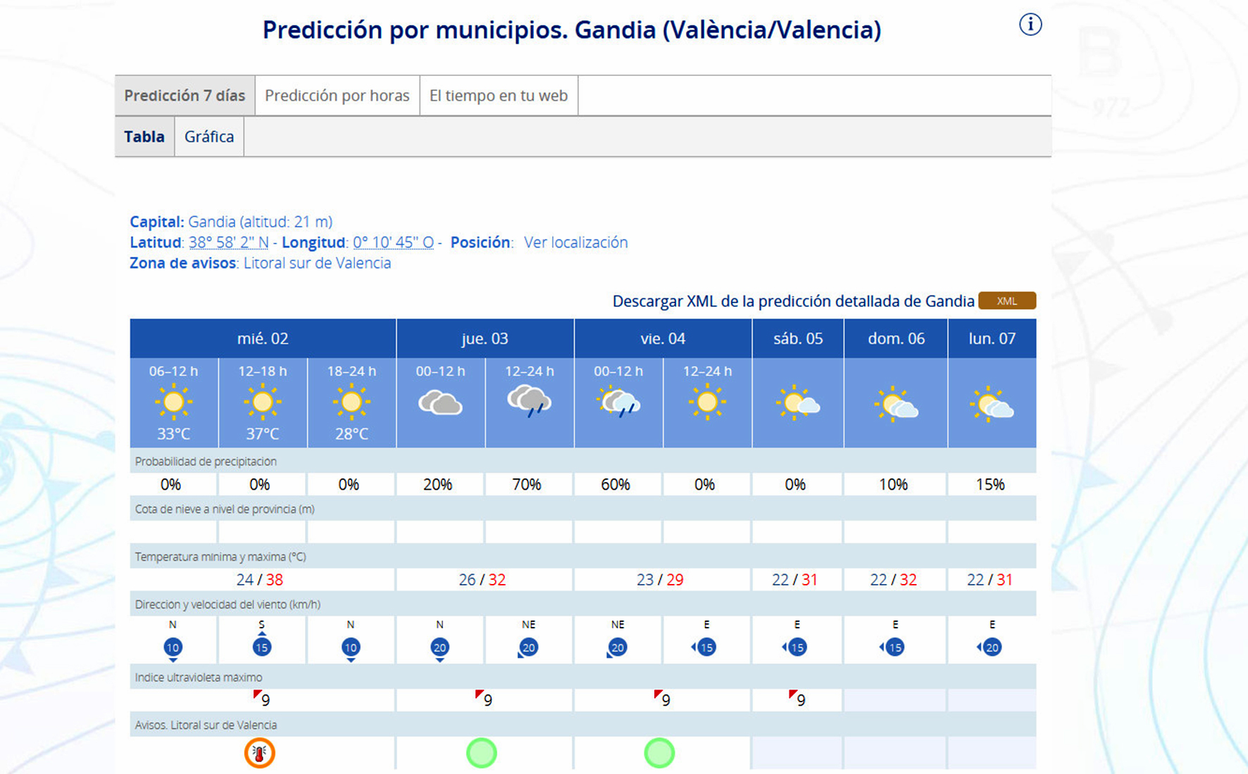Switch to the Gráfica view tab
Screen dimensions: 1248x774
click(x=209, y=137)
